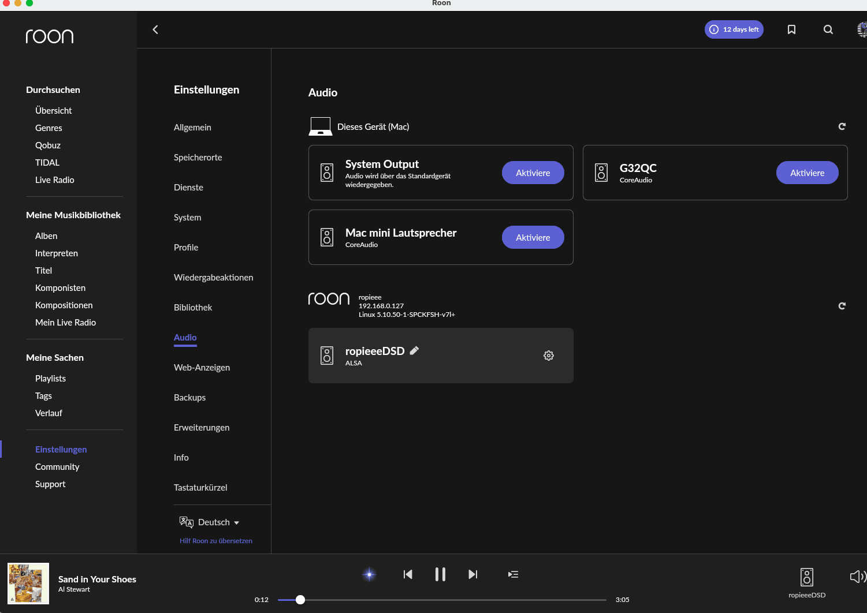Screen dimensions: 867x613
Task: Open the user profile avatar
Action: tap(862, 29)
